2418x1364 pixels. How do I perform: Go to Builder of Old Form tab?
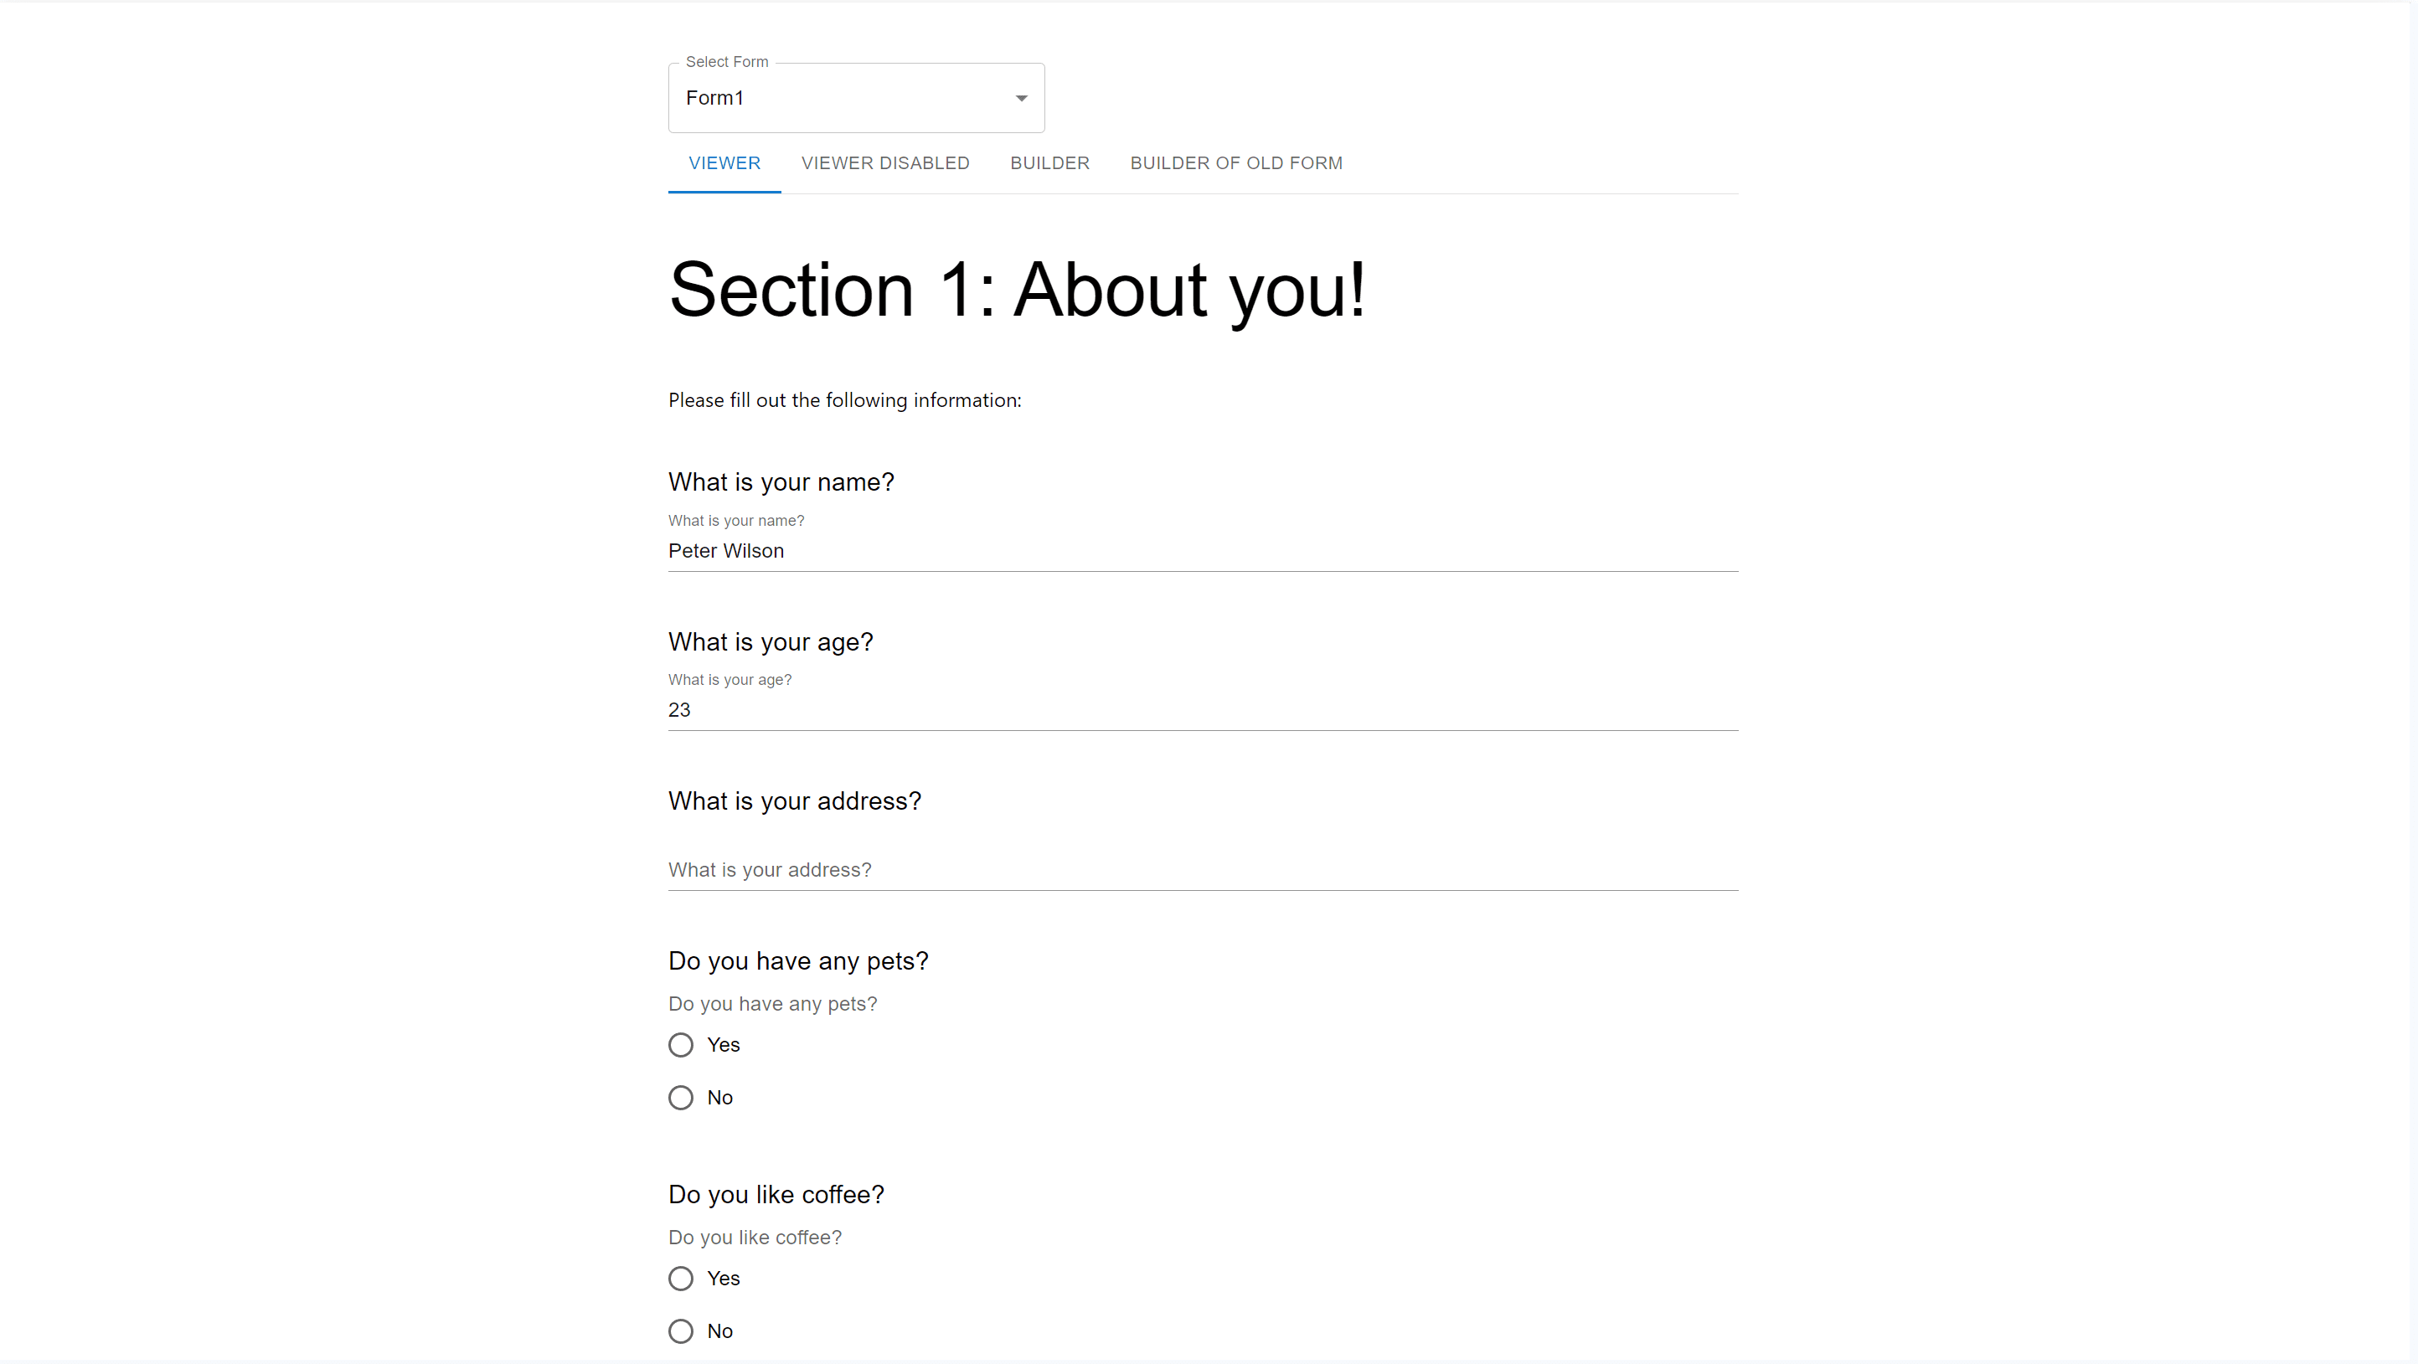point(1235,163)
